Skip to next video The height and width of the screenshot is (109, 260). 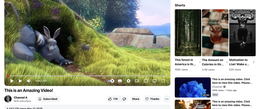click(x=20, y=81)
